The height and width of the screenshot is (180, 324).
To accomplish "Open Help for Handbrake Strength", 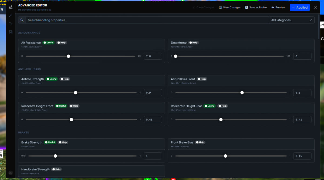I will tap(56, 169).
